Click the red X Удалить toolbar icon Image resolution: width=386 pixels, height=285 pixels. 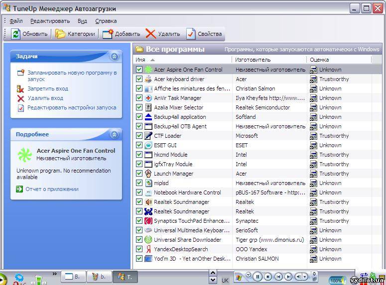150,34
